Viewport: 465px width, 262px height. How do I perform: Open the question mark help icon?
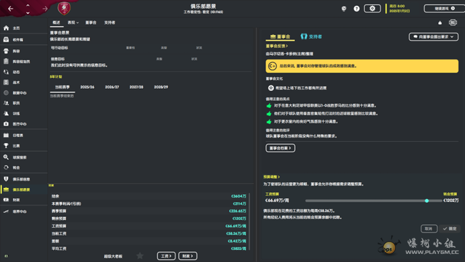356,9
